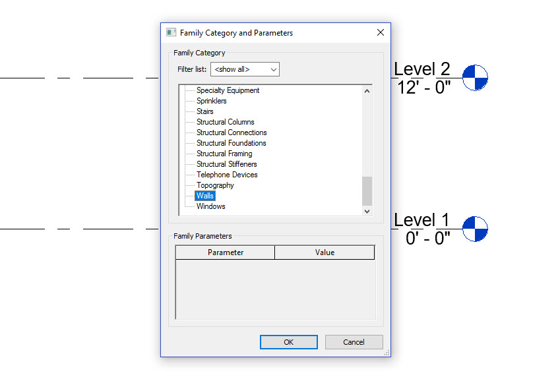The width and height of the screenshot is (560, 381).
Task: Select the Windows family category
Action: tap(210, 206)
